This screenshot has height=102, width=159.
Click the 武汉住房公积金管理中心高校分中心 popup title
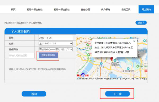[113, 43]
